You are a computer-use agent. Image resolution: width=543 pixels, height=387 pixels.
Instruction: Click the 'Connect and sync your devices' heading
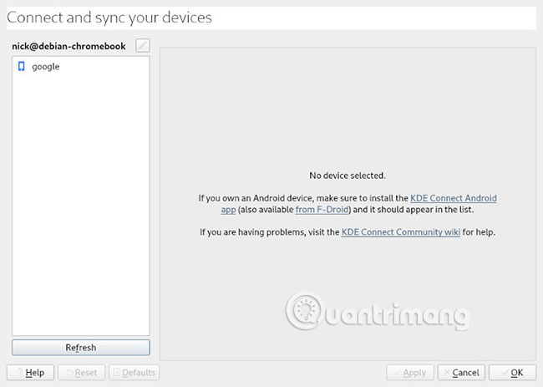109,18
